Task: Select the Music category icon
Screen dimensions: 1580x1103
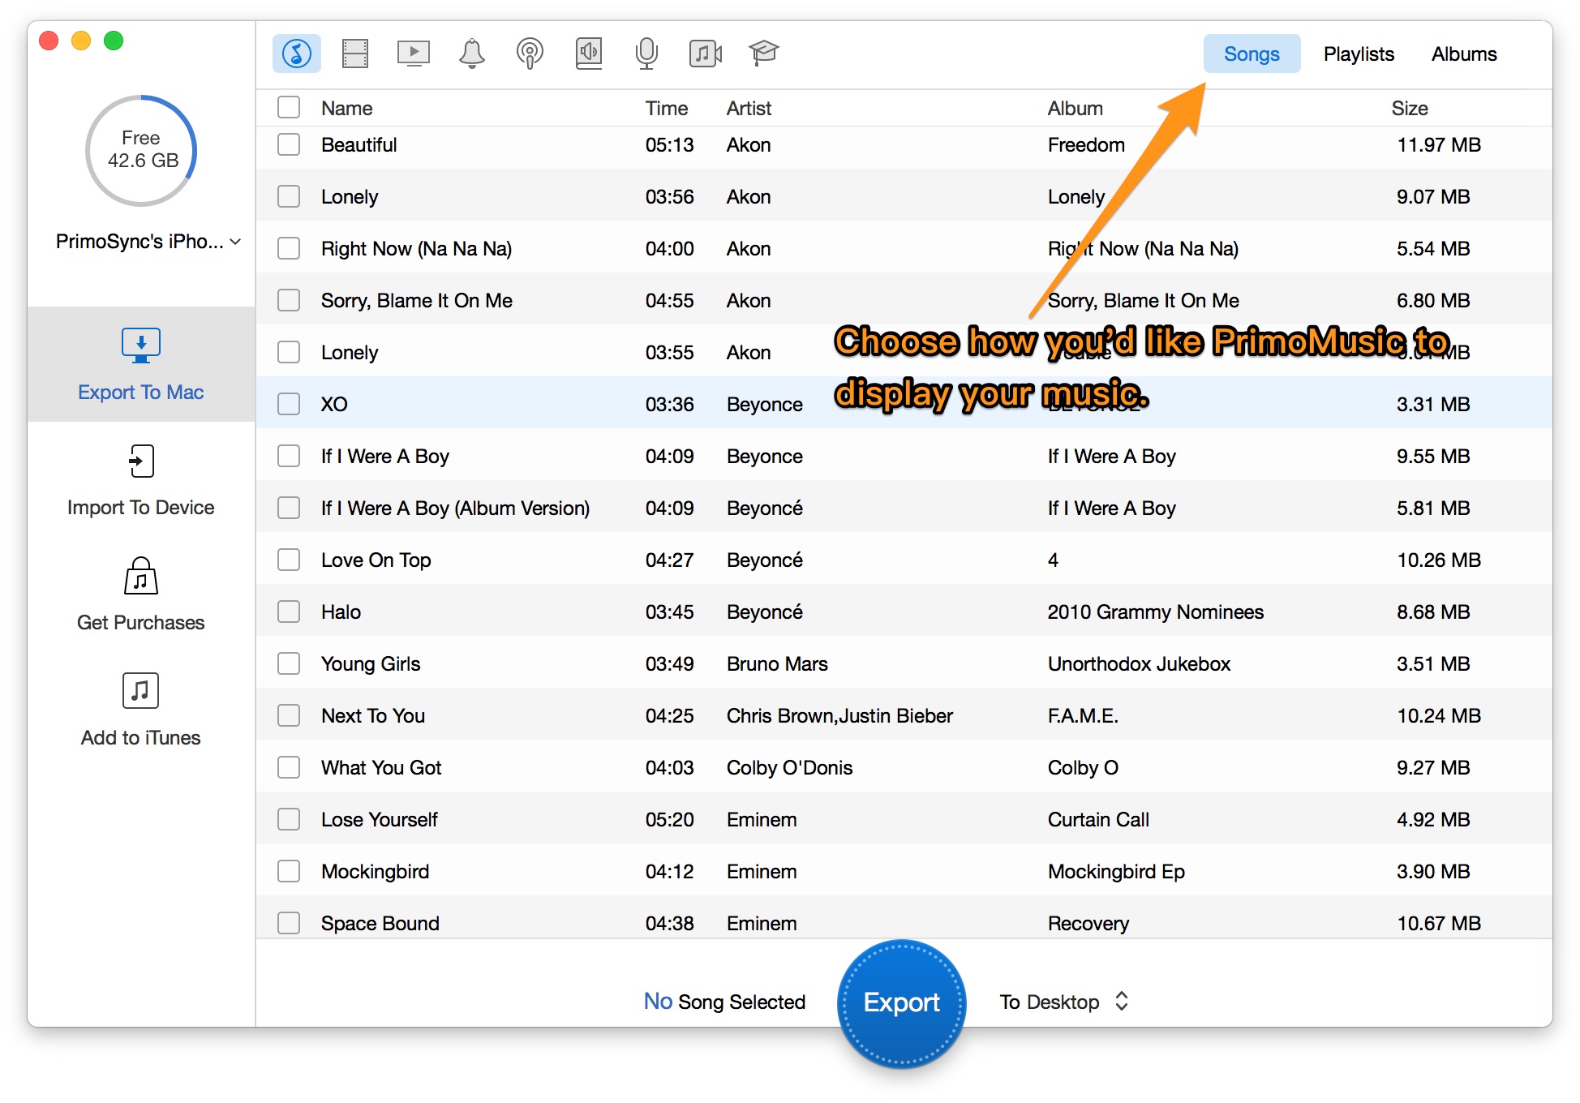Action: pyautogui.click(x=296, y=54)
